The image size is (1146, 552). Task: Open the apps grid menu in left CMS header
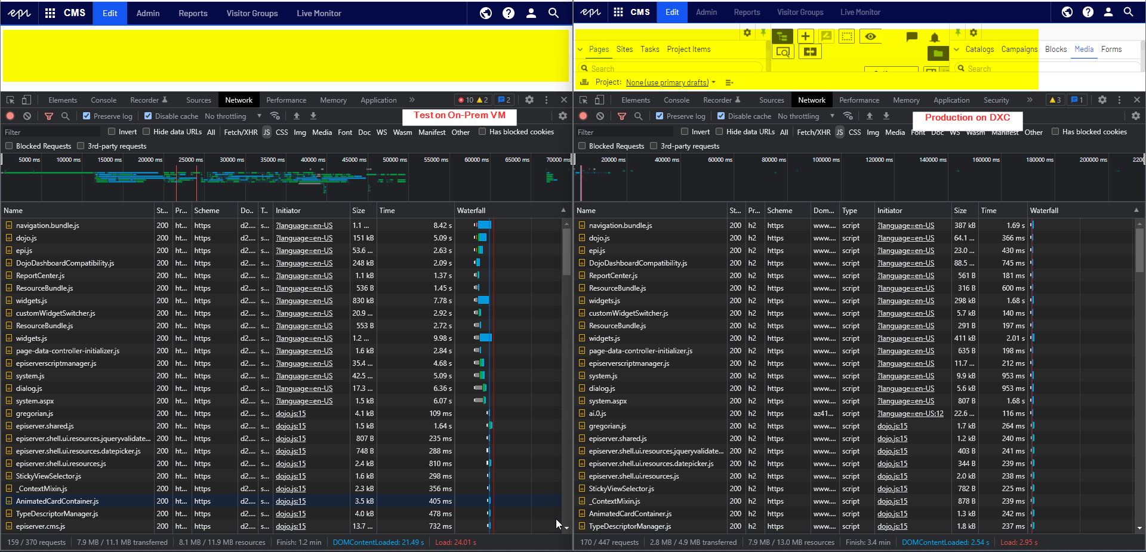[x=50, y=13]
